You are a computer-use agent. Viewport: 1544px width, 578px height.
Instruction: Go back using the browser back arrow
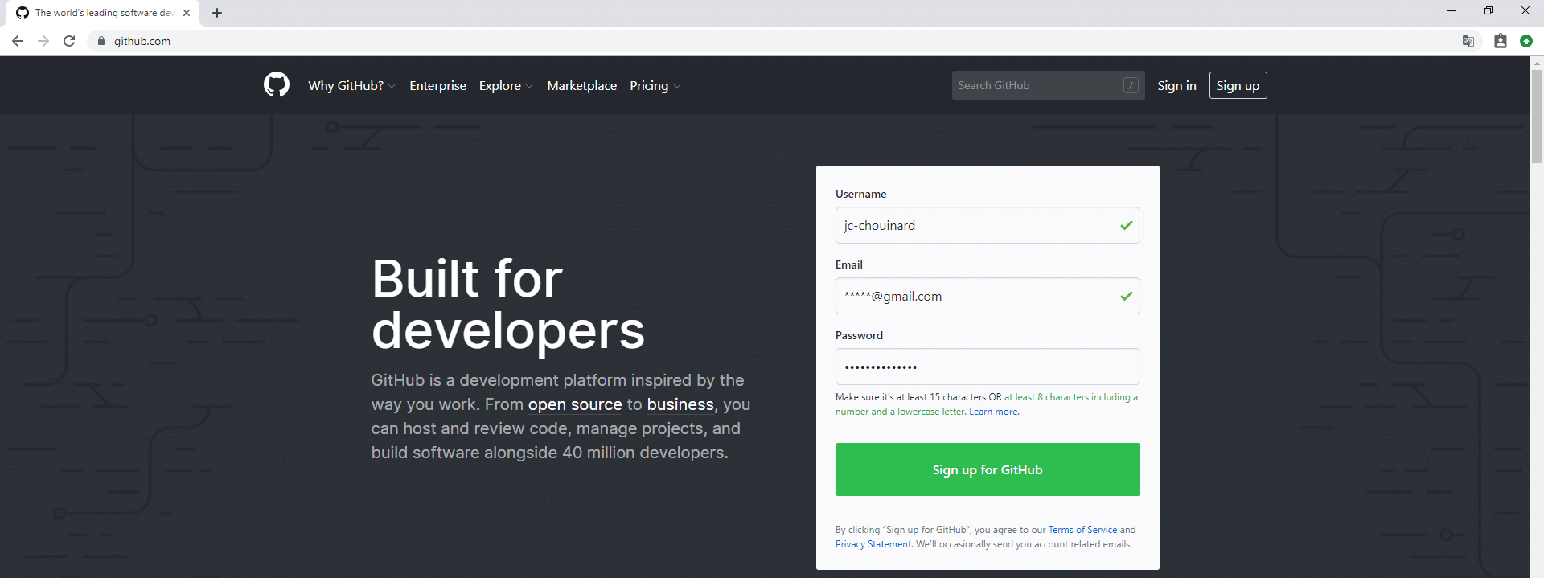[18, 41]
